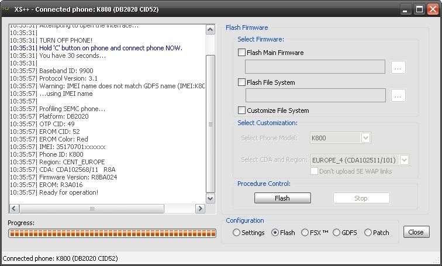Click log line 'EROM: R3A016'
This screenshot has width=442, height=266.
(46, 185)
